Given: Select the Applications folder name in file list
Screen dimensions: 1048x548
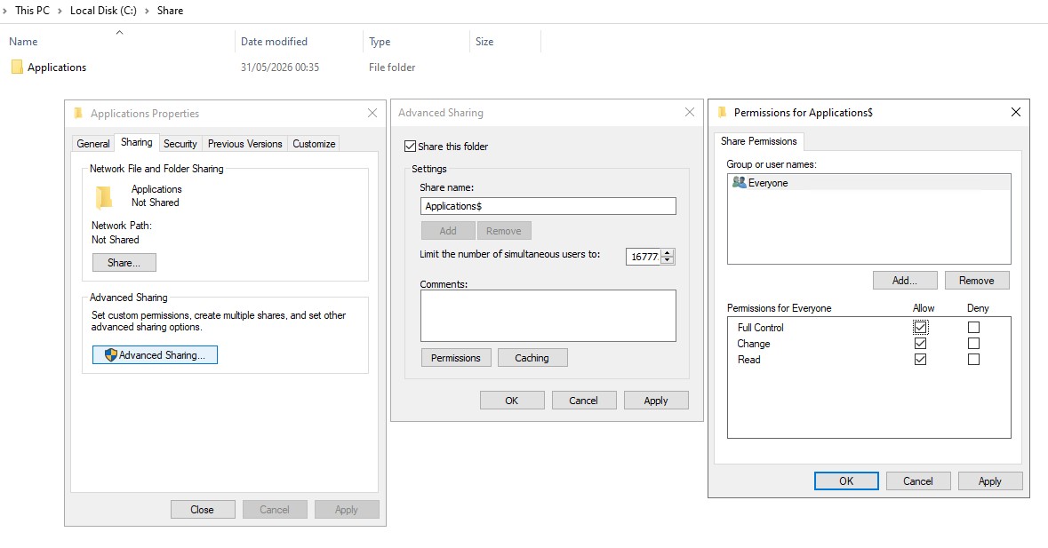Looking at the screenshot, I should [57, 67].
